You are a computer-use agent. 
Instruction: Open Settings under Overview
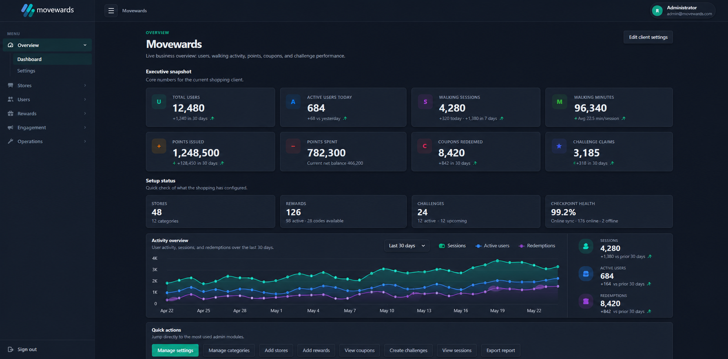(26, 71)
